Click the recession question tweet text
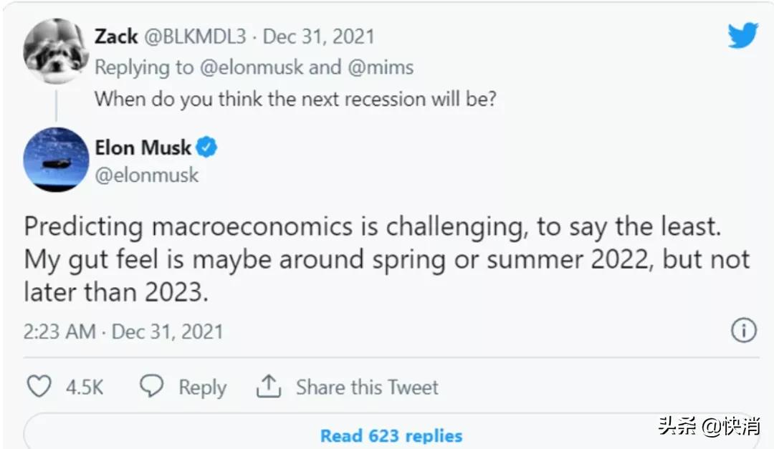This screenshot has width=774, height=449. (x=295, y=98)
